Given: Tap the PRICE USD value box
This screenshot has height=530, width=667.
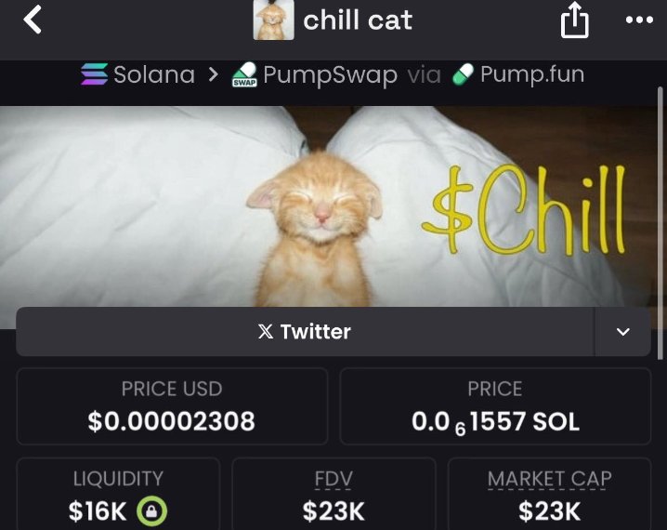Looking at the screenshot, I should click(x=172, y=406).
